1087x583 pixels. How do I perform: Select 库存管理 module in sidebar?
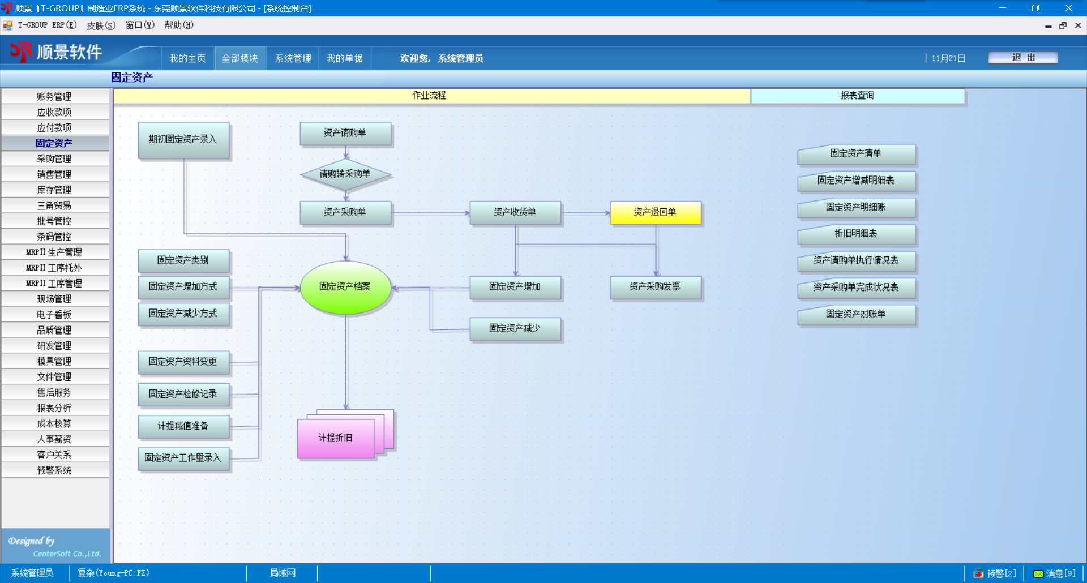point(54,190)
